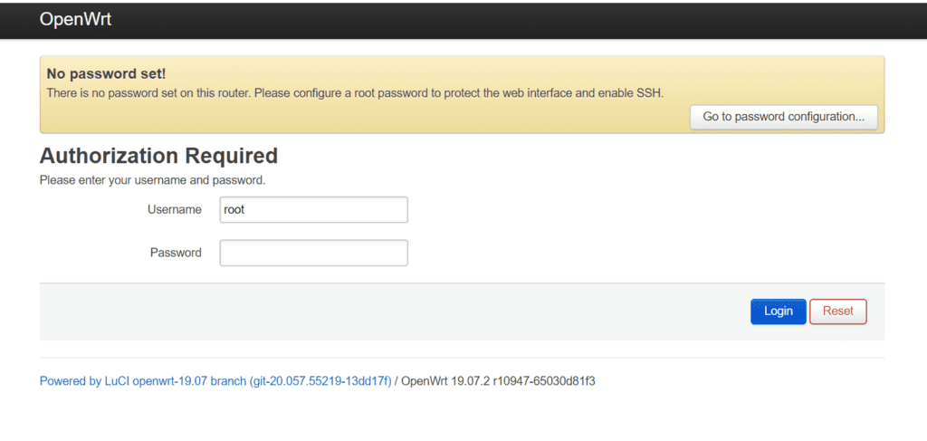Click the 'No password set!' warning title
The image size is (927, 441).
click(106, 73)
